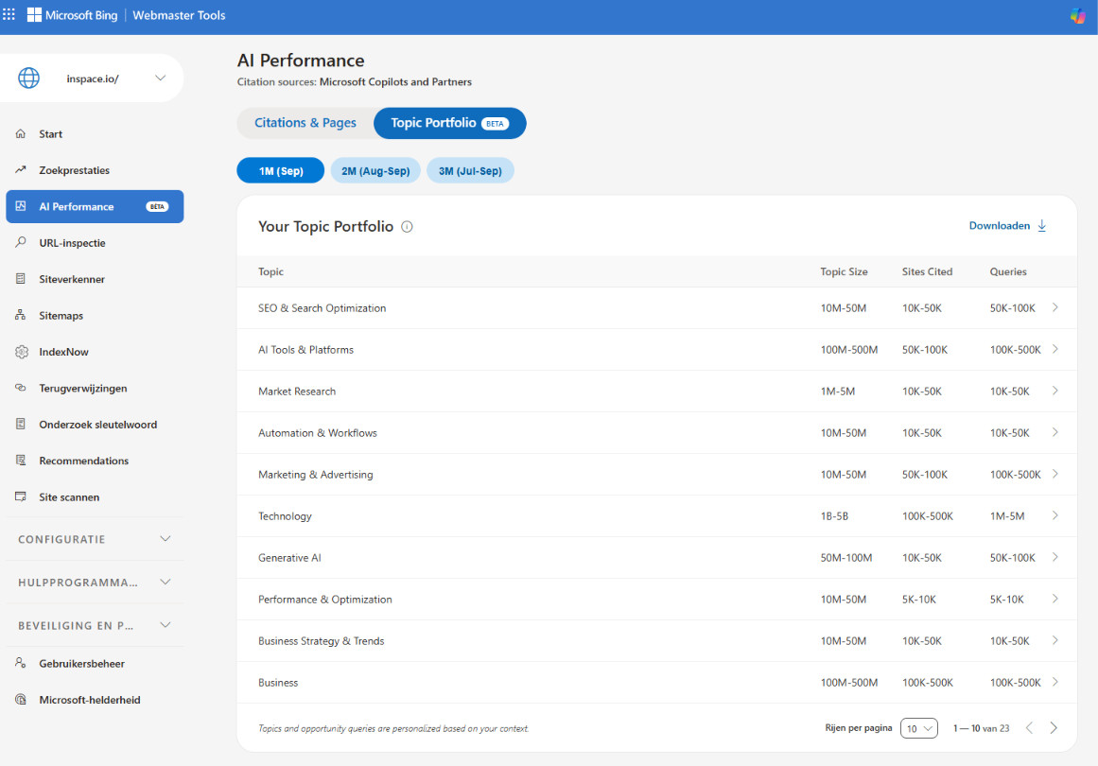Expand the SEO & Search Optimization row chevron
Image resolution: width=1098 pixels, height=766 pixels.
pyautogui.click(x=1054, y=308)
